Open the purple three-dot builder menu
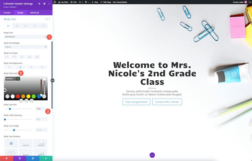The height and width of the screenshot is (161, 252). pyautogui.click(x=152, y=155)
